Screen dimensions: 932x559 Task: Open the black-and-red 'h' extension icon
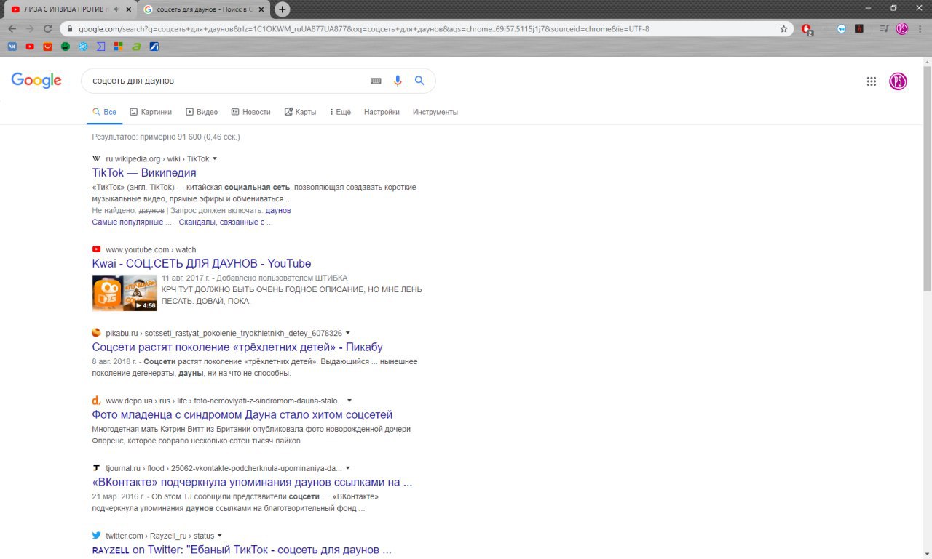tap(859, 29)
